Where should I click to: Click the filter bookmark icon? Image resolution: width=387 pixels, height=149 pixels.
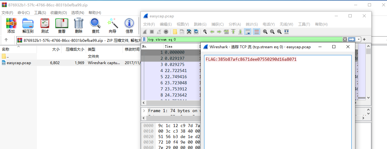(144, 39)
